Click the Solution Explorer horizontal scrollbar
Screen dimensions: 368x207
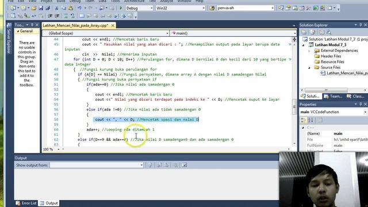326,90
